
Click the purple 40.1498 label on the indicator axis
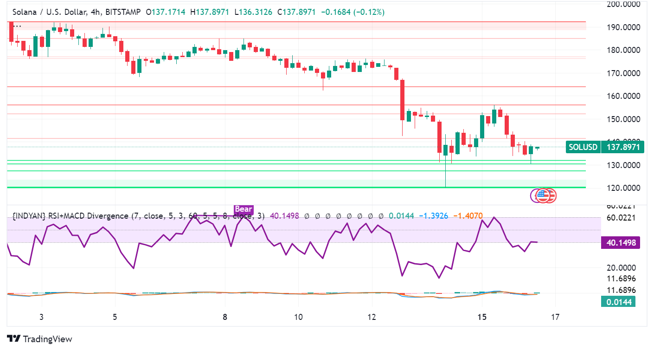pos(621,242)
